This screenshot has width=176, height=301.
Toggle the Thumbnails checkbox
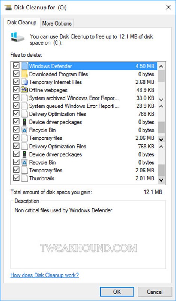tap(16, 178)
